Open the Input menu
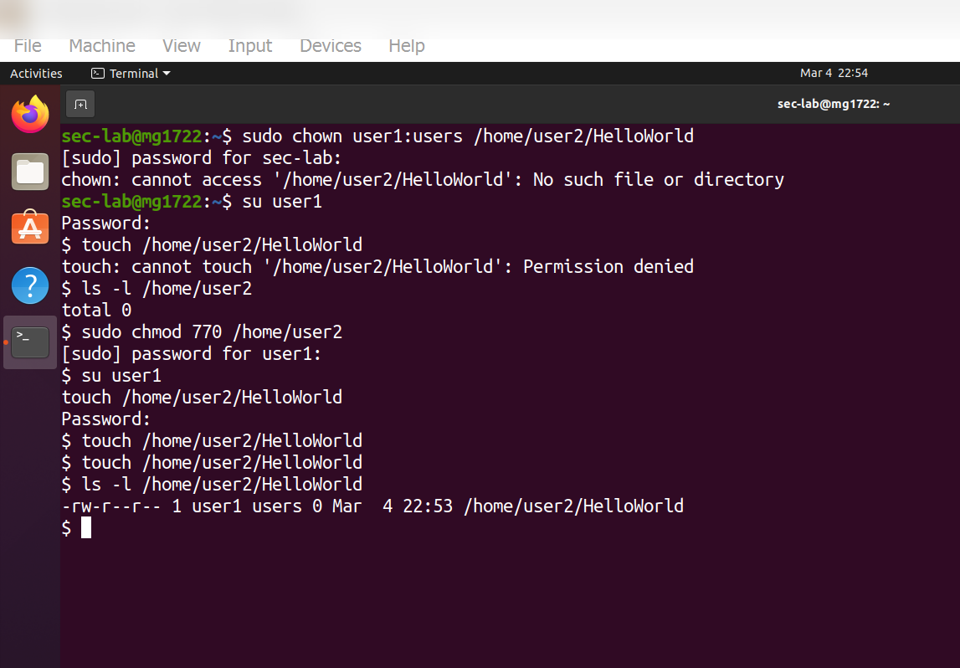The image size is (960, 668). coord(249,46)
